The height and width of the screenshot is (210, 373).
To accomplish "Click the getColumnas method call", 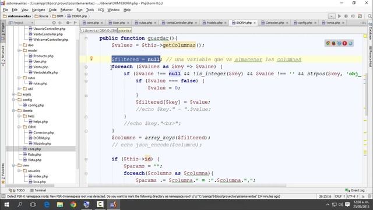I will tap(179, 45).
